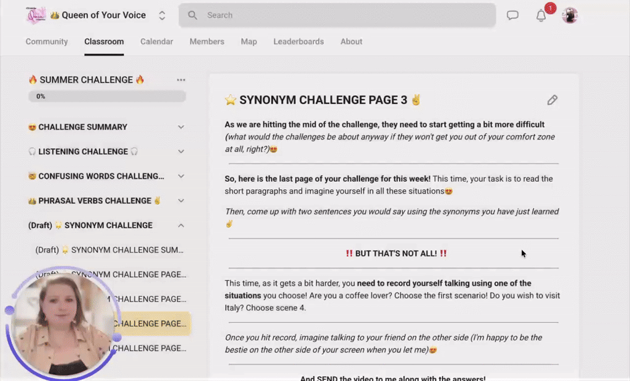Expand the Listening Challenge chevron
Viewport: 630px width, 381px height.
[181, 151]
